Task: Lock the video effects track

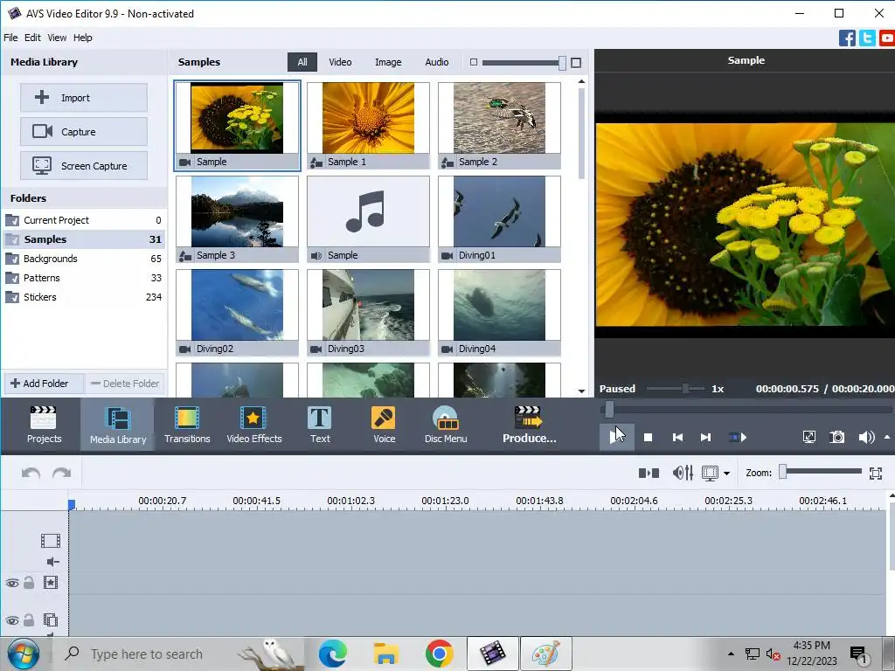Action: pos(29,583)
